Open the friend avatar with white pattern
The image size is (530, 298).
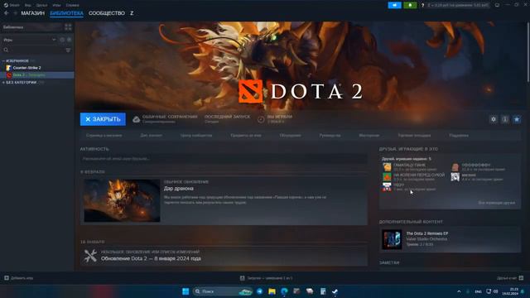[455, 176]
